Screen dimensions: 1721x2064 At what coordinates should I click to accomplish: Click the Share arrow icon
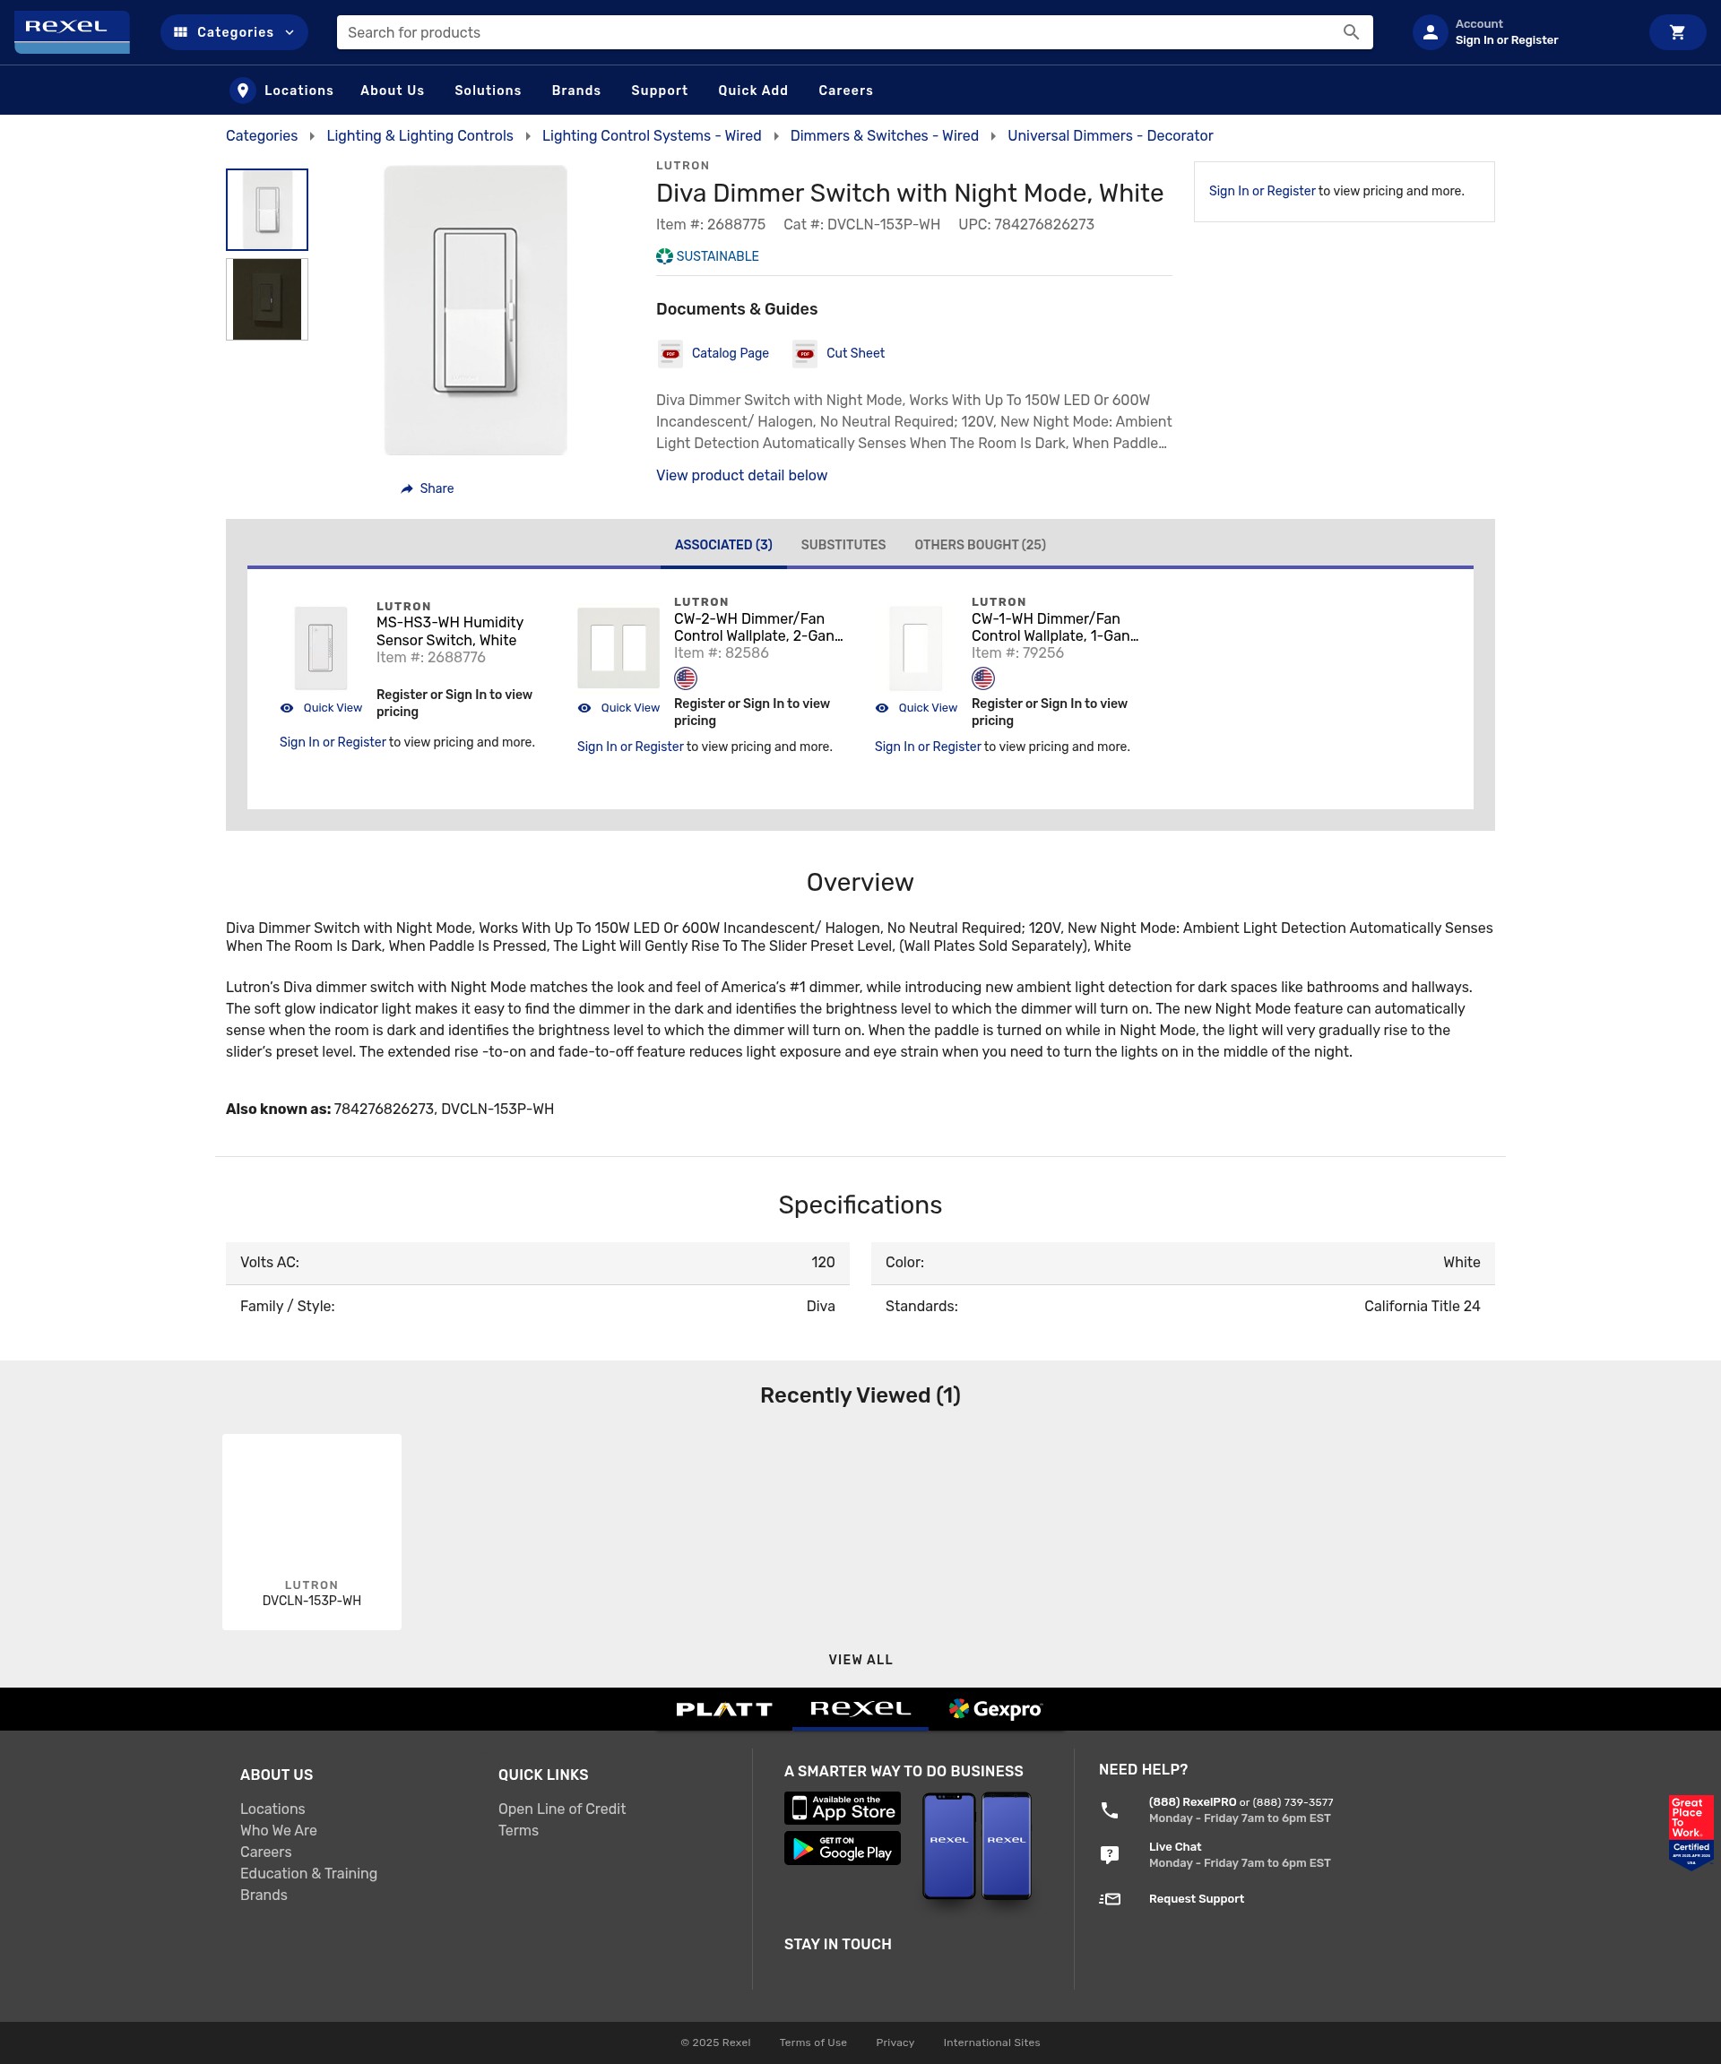(407, 488)
